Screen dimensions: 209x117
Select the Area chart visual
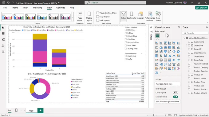tap(161, 47)
